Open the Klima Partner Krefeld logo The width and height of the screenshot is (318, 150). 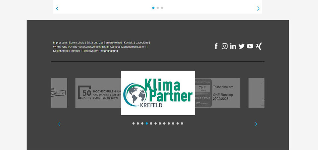tap(158, 93)
